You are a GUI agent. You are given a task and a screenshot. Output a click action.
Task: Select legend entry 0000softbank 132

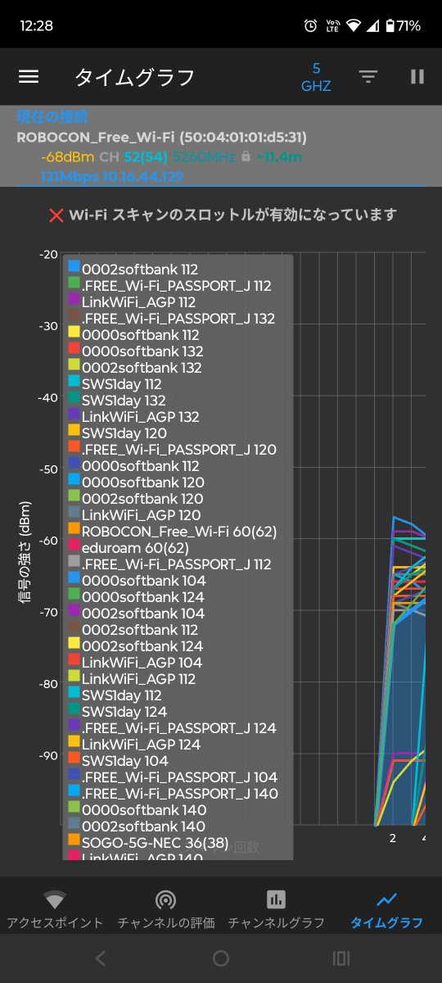pos(135,351)
